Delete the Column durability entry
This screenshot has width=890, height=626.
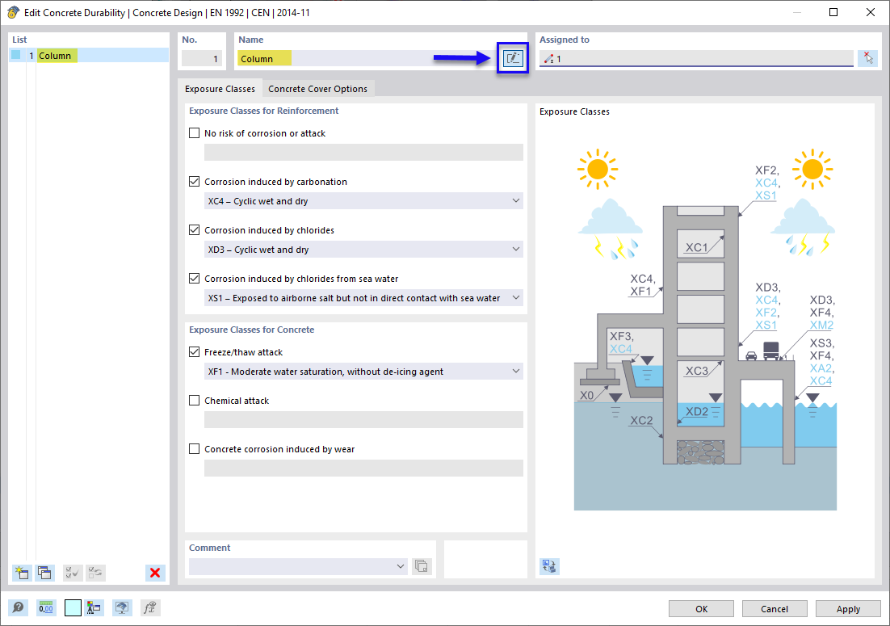(155, 573)
